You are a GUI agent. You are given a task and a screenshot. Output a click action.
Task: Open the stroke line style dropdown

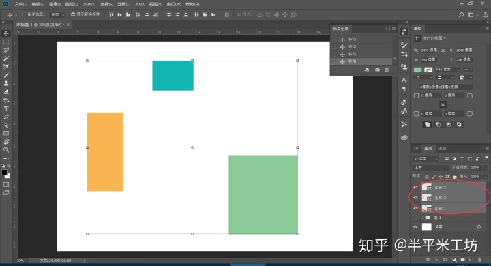(x=468, y=70)
